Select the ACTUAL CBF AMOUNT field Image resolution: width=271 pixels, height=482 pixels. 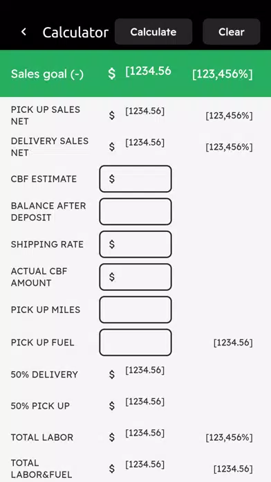tap(135, 277)
